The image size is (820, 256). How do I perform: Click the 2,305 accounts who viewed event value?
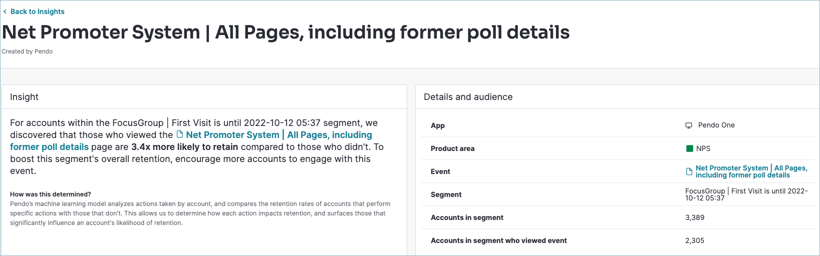click(695, 240)
